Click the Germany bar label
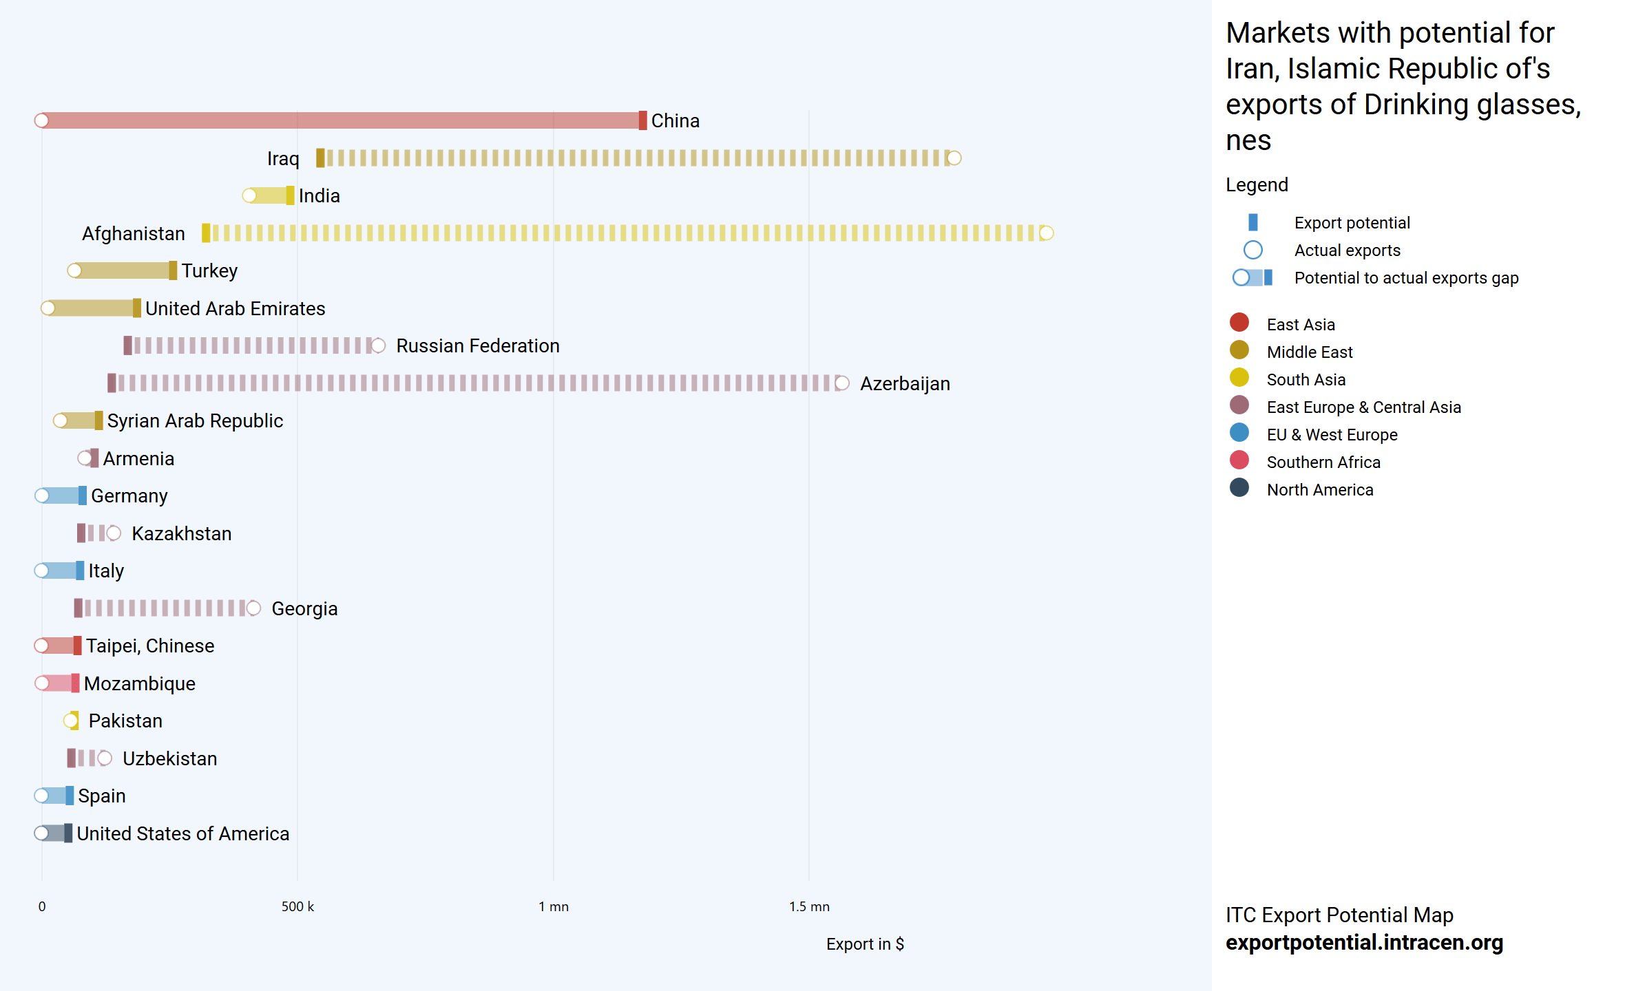Screen dimensions: 1625x991 (129, 495)
